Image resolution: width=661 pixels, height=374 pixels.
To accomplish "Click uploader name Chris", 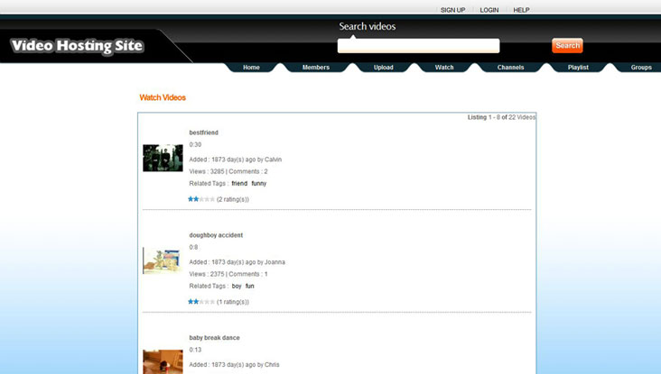I will (x=272, y=365).
